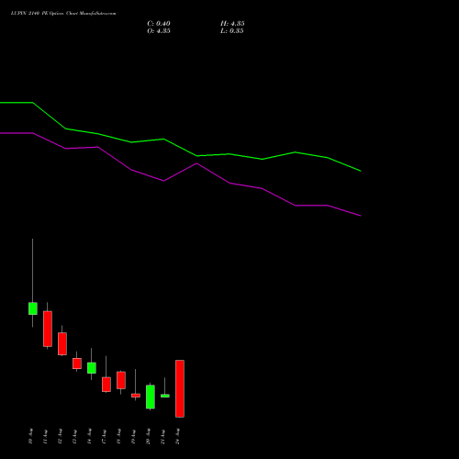
Task: Click the 21 Aug date label
Action: point(162,436)
